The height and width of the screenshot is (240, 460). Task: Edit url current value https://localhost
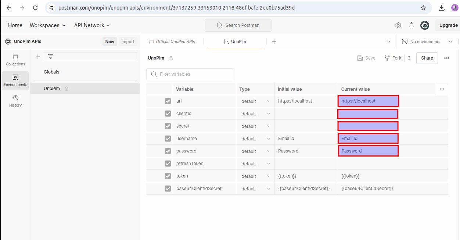tap(368, 101)
